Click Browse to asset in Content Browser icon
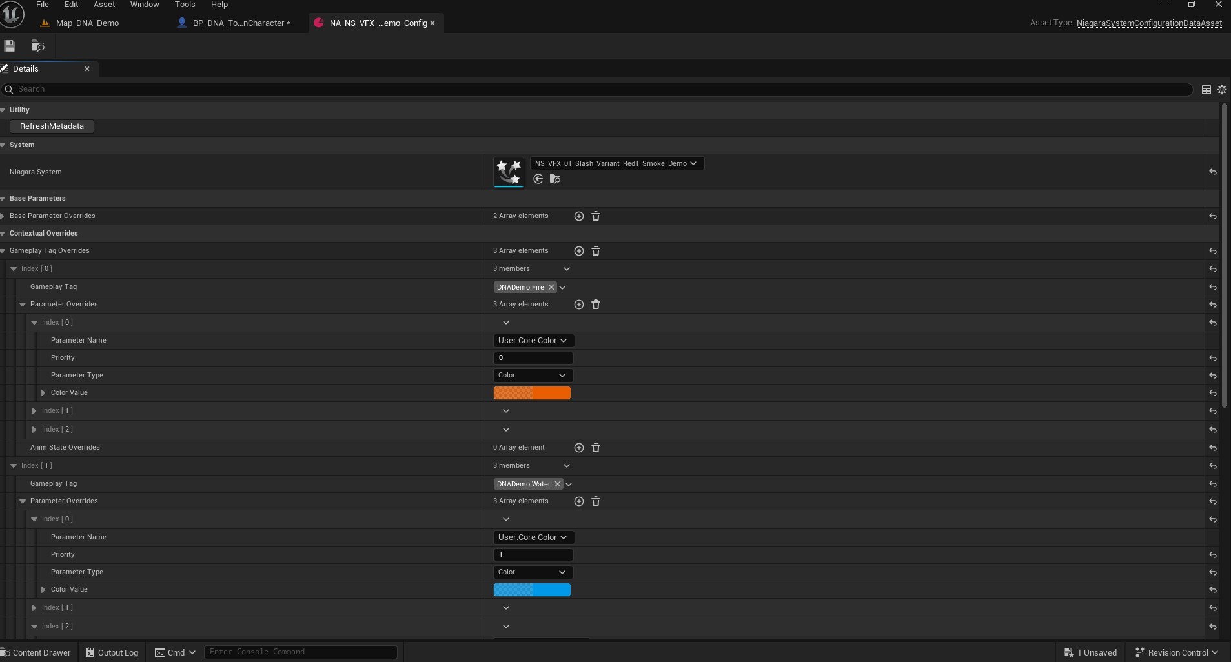 [x=37, y=46]
